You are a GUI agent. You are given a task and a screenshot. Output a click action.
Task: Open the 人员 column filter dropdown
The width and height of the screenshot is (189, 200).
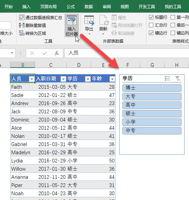tap(32, 79)
